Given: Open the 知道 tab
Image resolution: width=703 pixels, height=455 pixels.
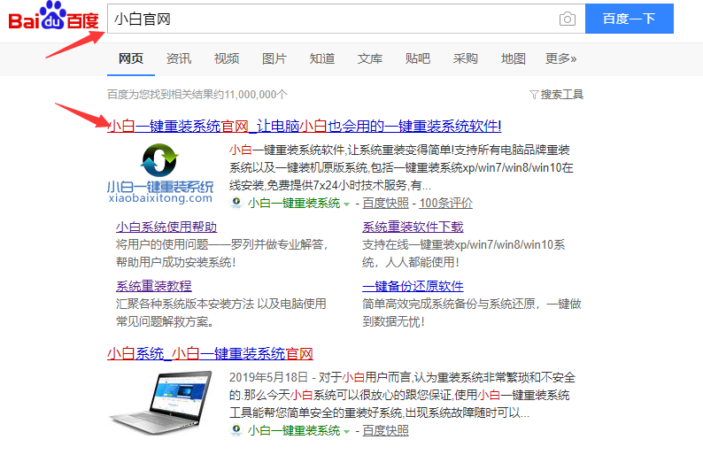Looking at the screenshot, I should (x=322, y=58).
